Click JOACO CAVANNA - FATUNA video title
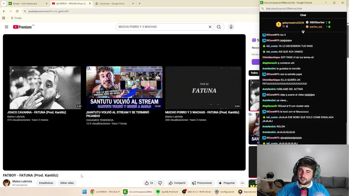349x196 pixels. pyautogui.click(x=37, y=112)
